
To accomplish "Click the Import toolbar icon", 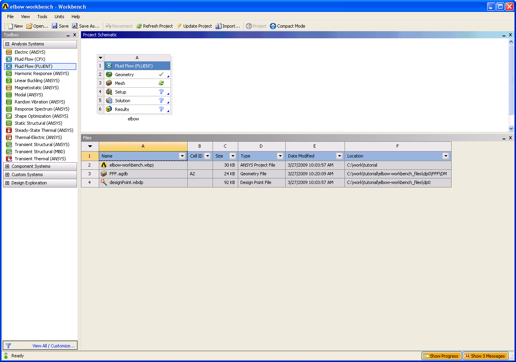I will pyautogui.click(x=218, y=26).
